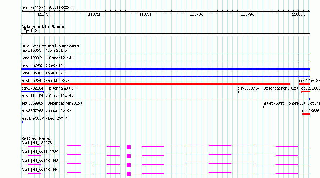Select the nsv525904 (Shaikh2009) variant label
This screenshot has height=178, width=320.
point(45,81)
